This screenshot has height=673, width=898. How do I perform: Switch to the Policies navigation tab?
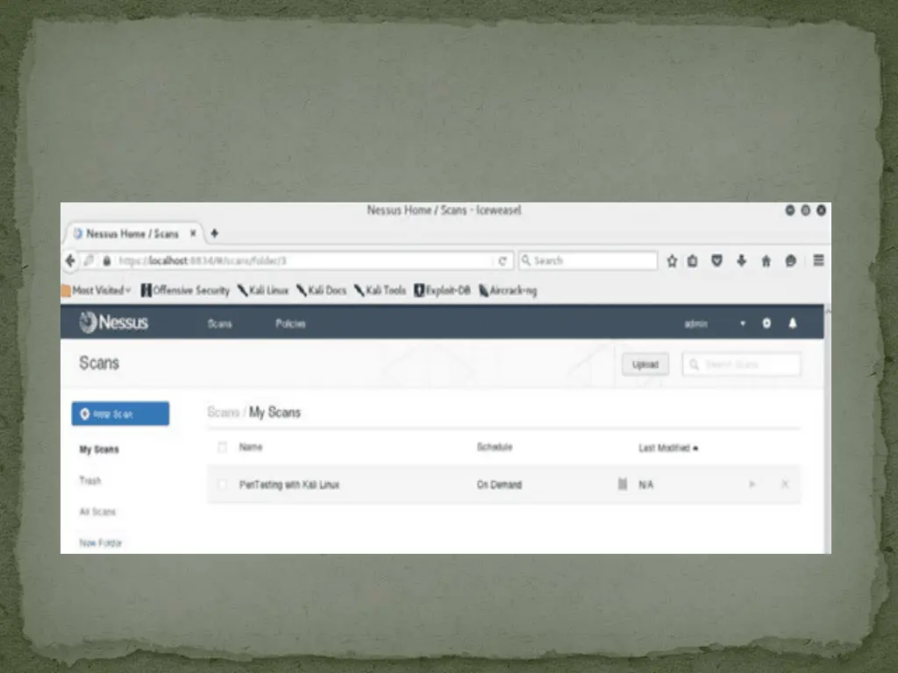point(290,324)
